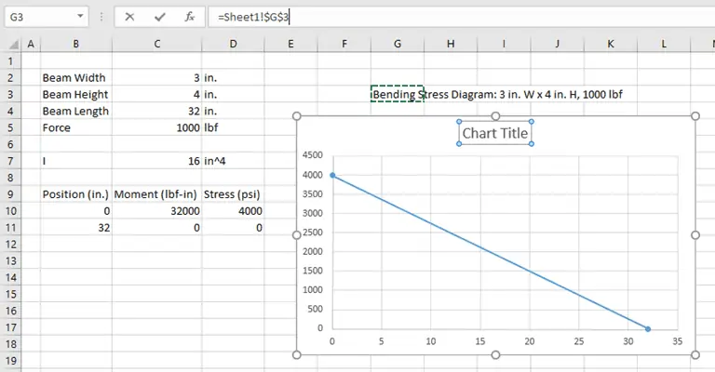Click the 'Stress (psi)' header cell
This screenshot has height=372, width=715.
pos(233,194)
